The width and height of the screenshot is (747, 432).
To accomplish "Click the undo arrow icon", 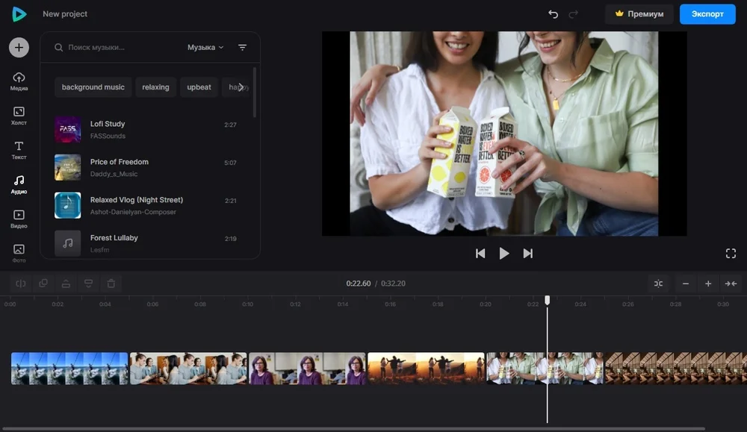I will [x=553, y=14].
